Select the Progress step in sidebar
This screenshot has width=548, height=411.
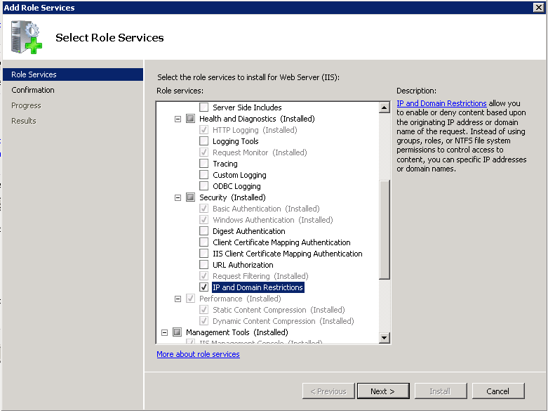[26, 105]
